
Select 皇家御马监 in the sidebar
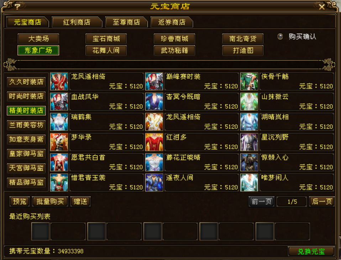coord(26,154)
